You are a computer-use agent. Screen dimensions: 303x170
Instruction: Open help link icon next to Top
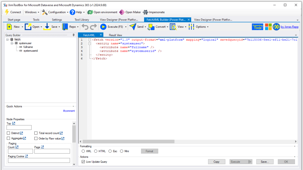click(x=14, y=123)
